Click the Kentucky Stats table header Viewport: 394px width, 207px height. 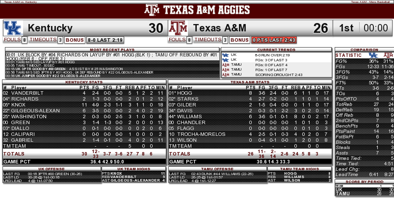pyautogui.click(x=84, y=82)
